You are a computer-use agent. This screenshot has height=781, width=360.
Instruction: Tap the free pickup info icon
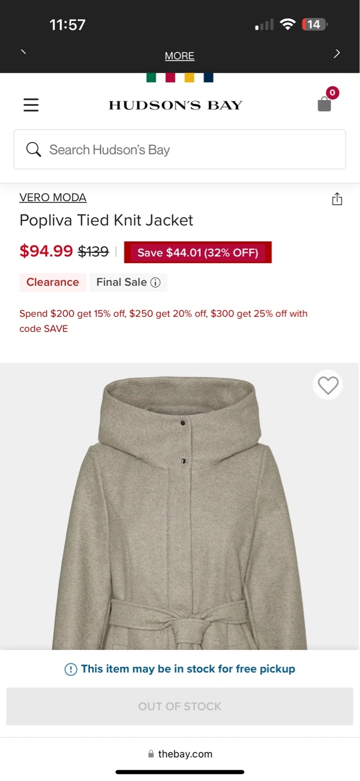pos(71,669)
